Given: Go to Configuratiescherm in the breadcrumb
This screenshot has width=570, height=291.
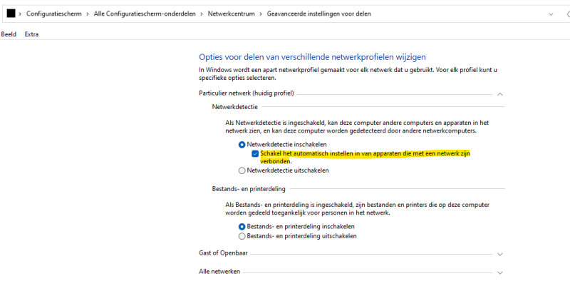Looking at the screenshot, I should (x=54, y=14).
